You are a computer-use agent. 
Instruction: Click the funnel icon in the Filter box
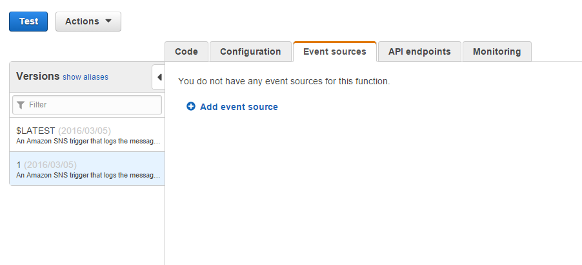click(x=21, y=105)
